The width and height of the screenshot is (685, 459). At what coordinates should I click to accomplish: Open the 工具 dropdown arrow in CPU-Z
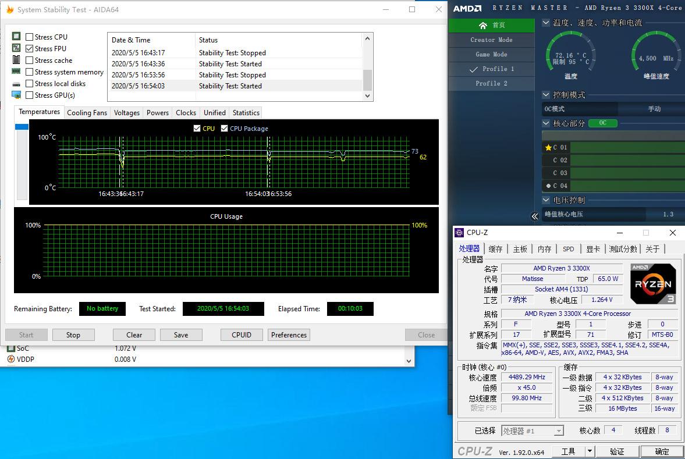590,451
